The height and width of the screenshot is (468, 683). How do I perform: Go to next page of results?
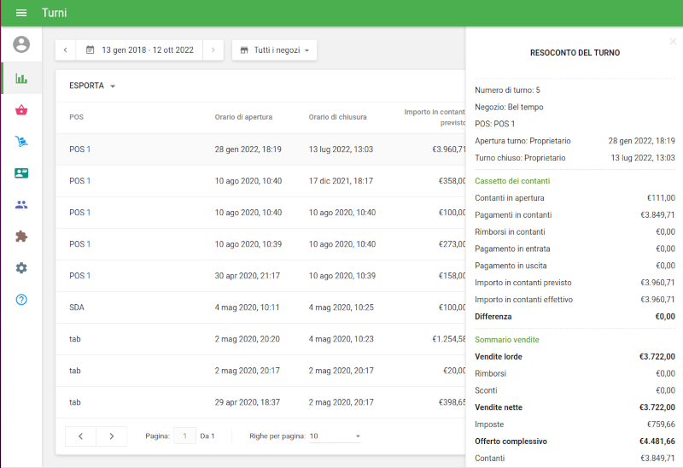coord(112,436)
